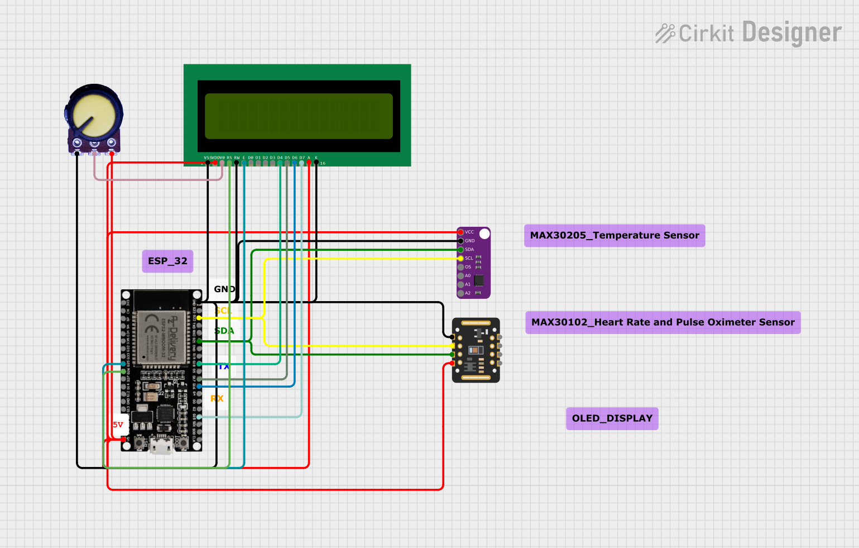Click the SCL label beside the ESP32

(x=223, y=311)
